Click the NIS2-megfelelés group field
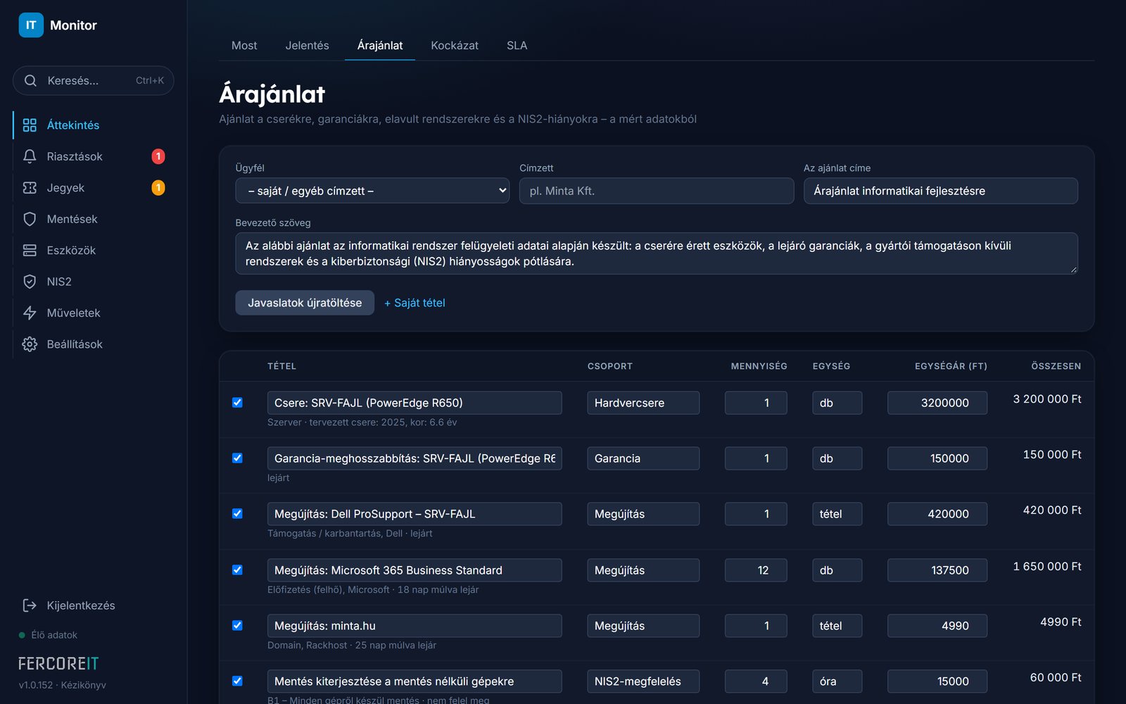The height and width of the screenshot is (704, 1126). (x=643, y=681)
